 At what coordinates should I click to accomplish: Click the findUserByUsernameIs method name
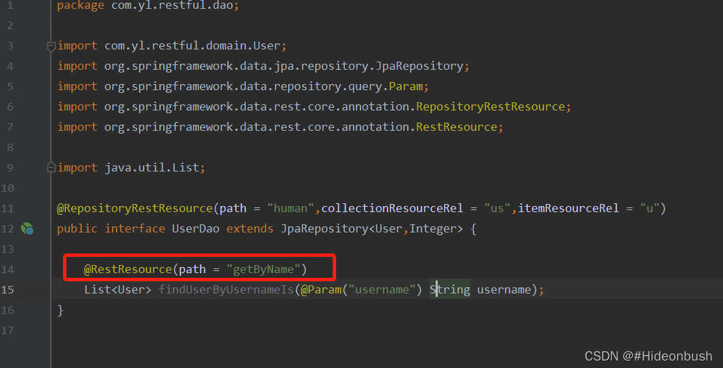click(x=226, y=289)
